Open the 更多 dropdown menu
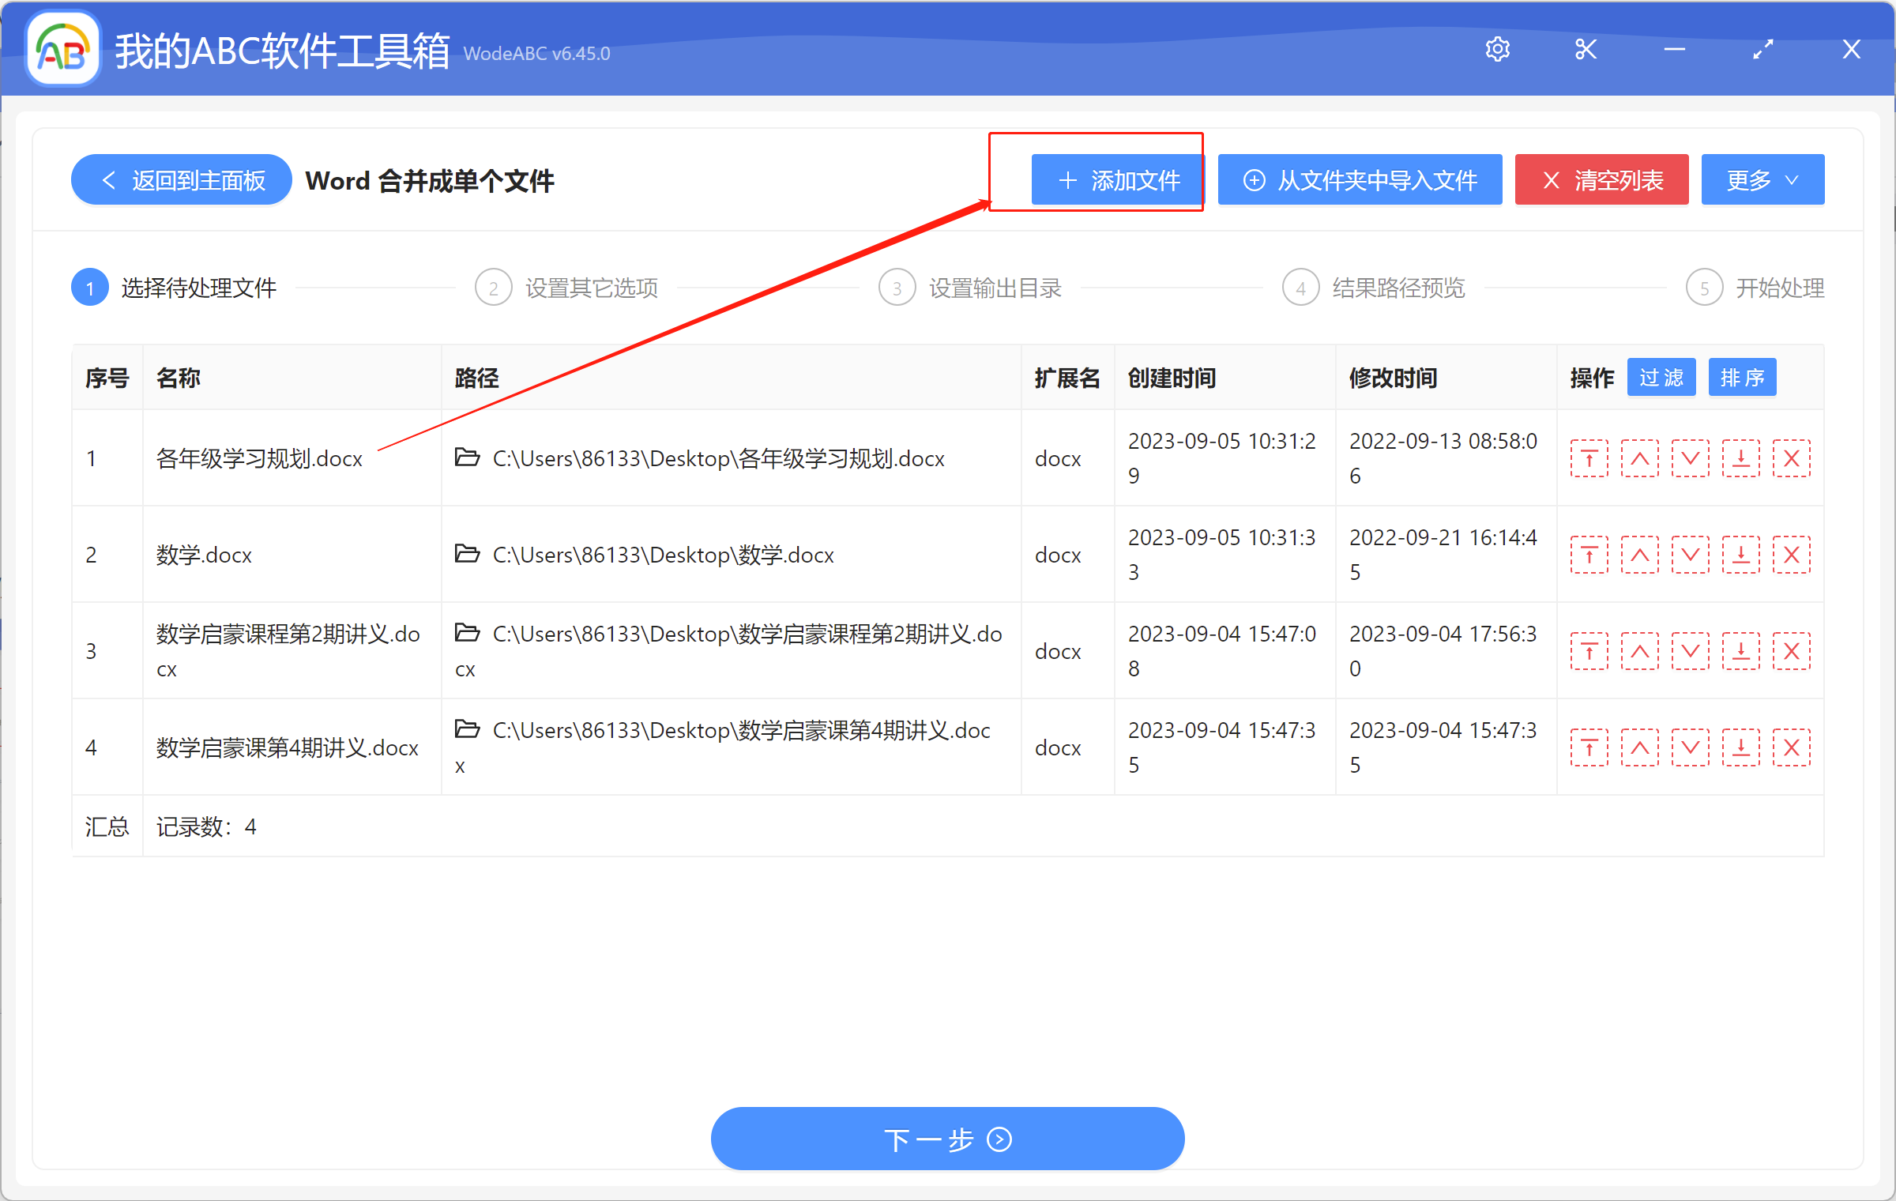 pos(1762,179)
